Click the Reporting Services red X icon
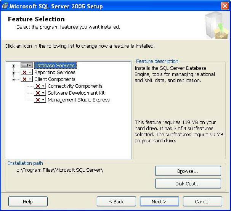Image resolution: width=231 pixels, height=211 pixels. point(26,72)
